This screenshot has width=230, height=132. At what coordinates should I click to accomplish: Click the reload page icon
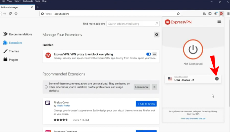[x=10, y=14]
